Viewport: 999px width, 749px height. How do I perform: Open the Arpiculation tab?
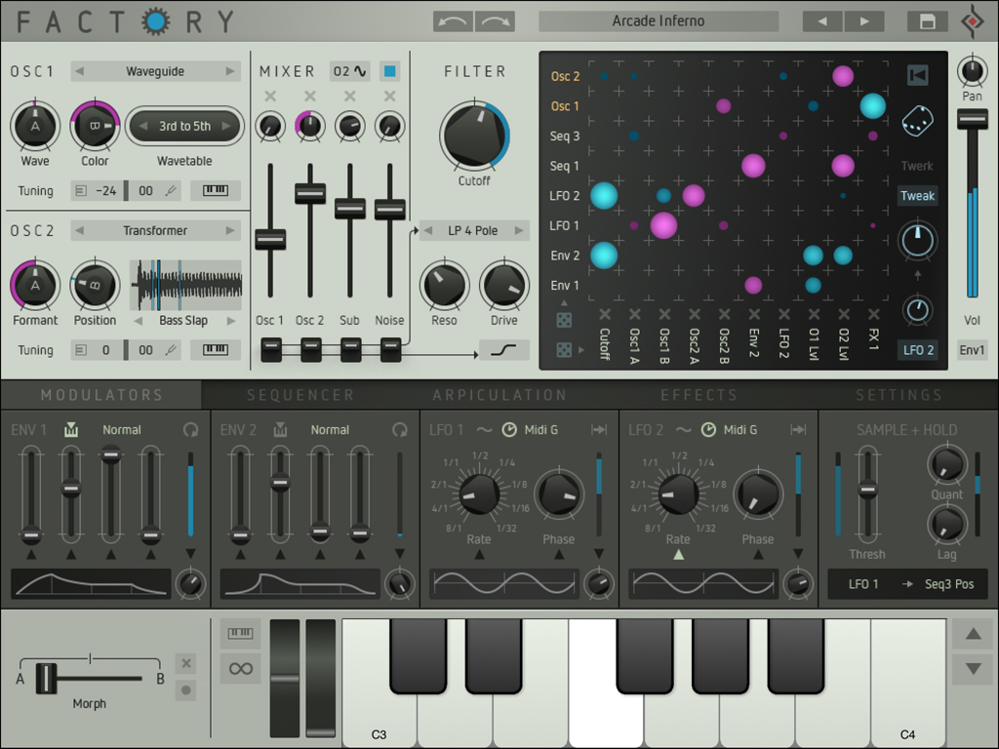(x=499, y=395)
